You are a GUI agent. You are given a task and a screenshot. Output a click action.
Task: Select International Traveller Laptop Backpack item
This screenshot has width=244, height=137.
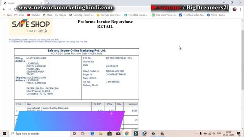pos(47,108)
